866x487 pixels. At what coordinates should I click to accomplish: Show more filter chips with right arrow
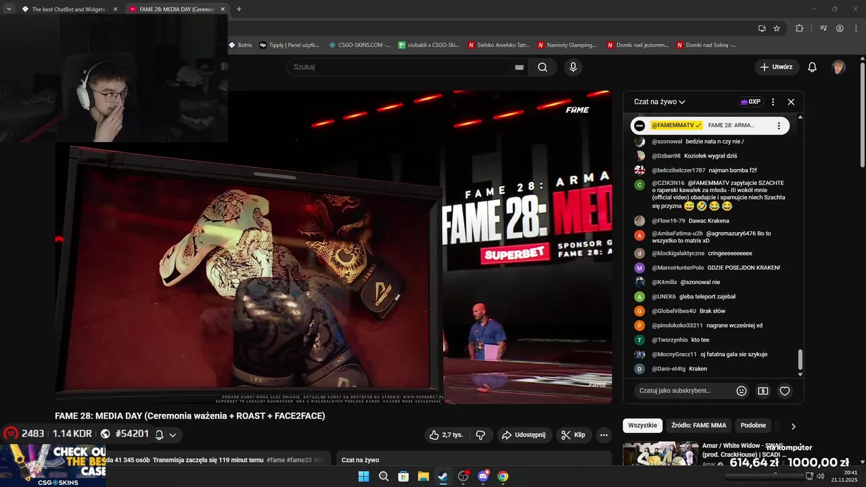[x=793, y=426]
